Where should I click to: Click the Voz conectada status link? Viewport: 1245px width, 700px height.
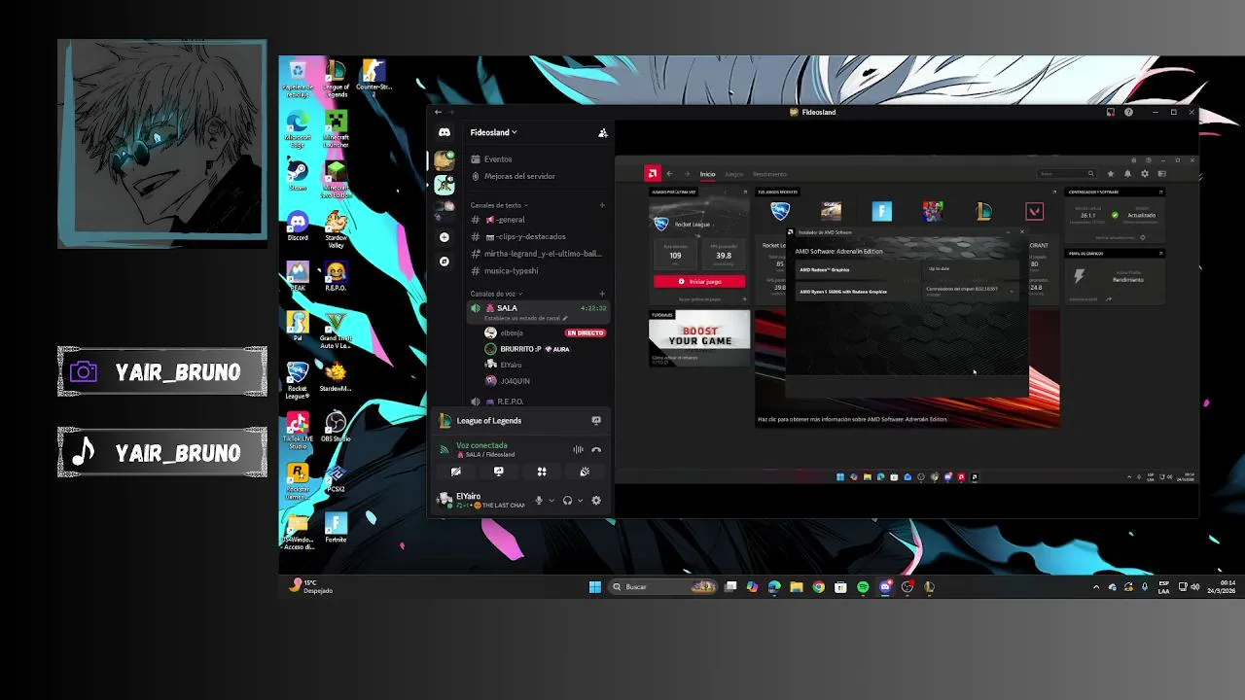pos(481,445)
